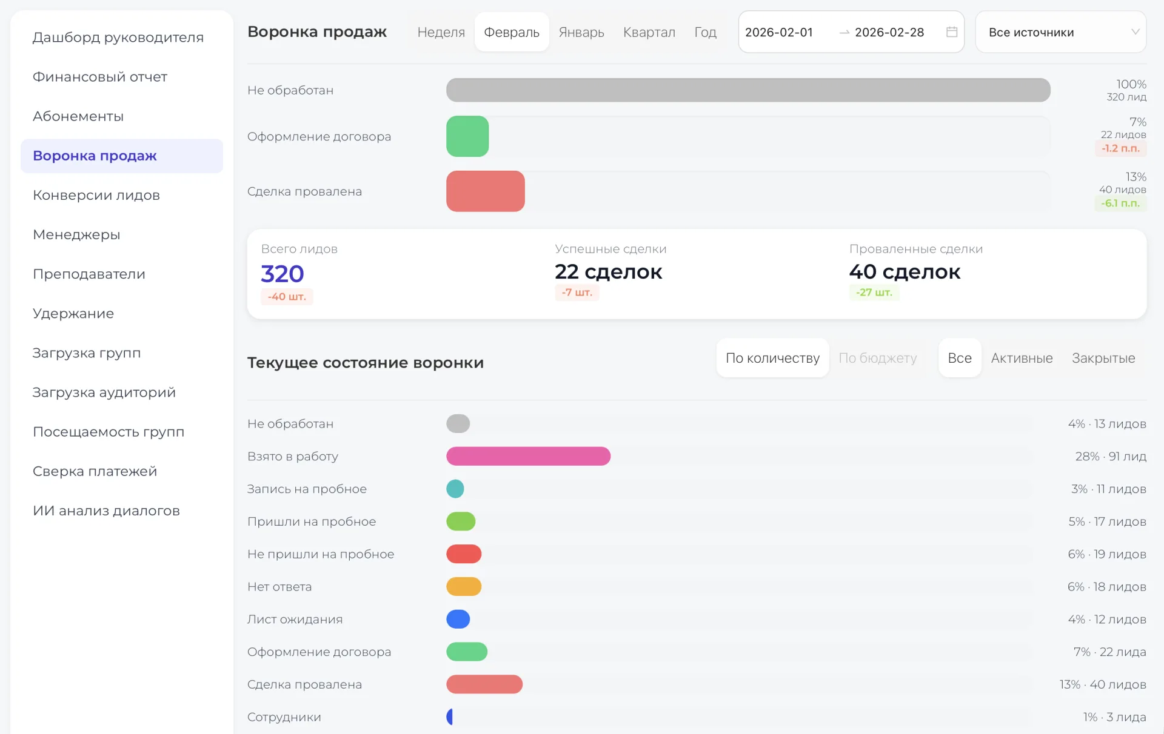Click the teal 'Запись на пробное' dot
1164x734 pixels.
[455, 489]
